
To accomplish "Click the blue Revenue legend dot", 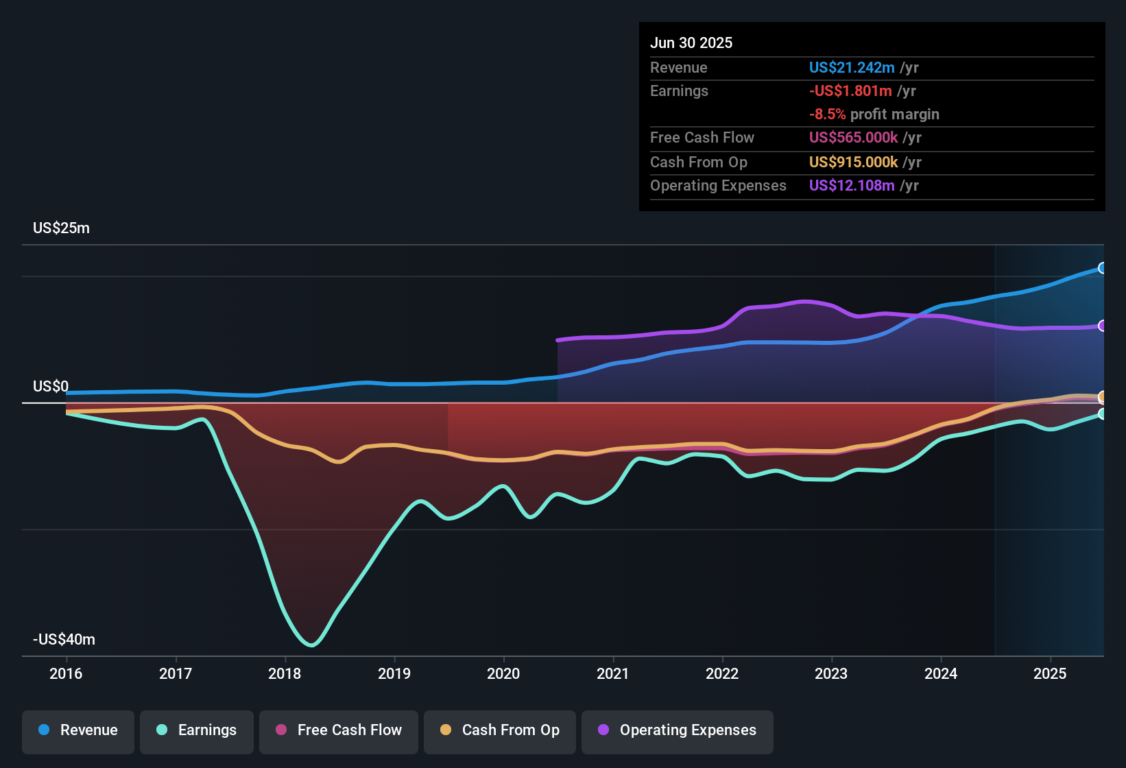I will tap(43, 730).
